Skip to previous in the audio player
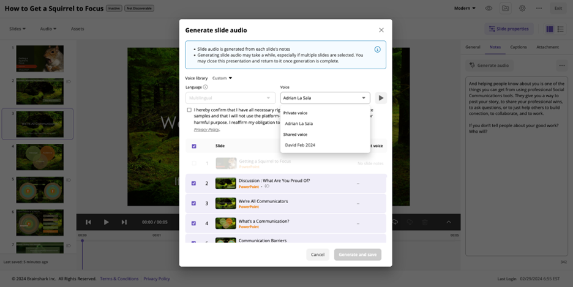 (x=88, y=222)
